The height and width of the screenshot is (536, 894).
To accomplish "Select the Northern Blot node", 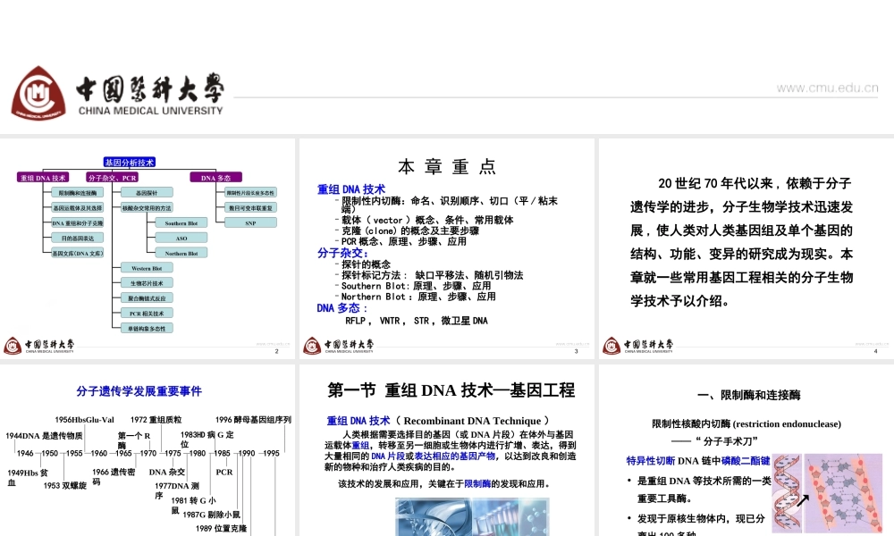I will click(181, 253).
